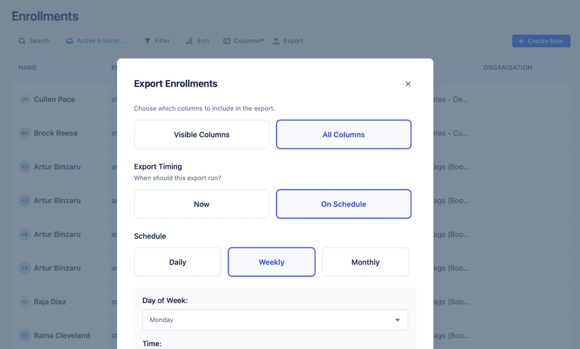Click the Create New button
Image resolution: width=580 pixels, height=349 pixels.
pos(541,41)
